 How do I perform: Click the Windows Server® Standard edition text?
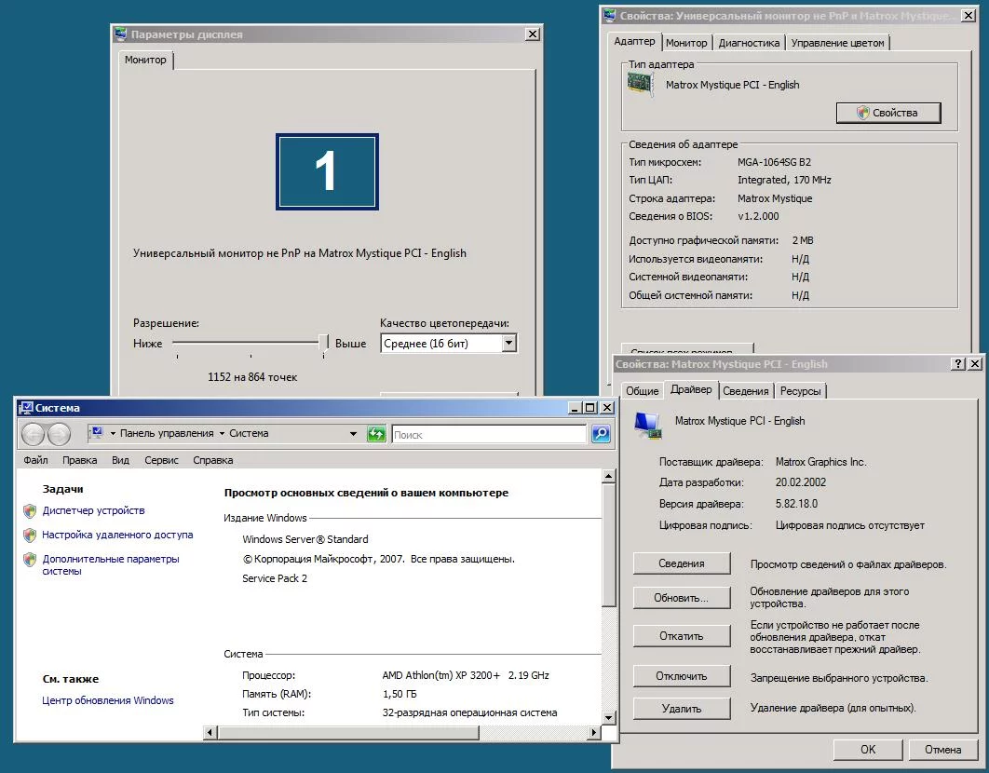coord(305,539)
